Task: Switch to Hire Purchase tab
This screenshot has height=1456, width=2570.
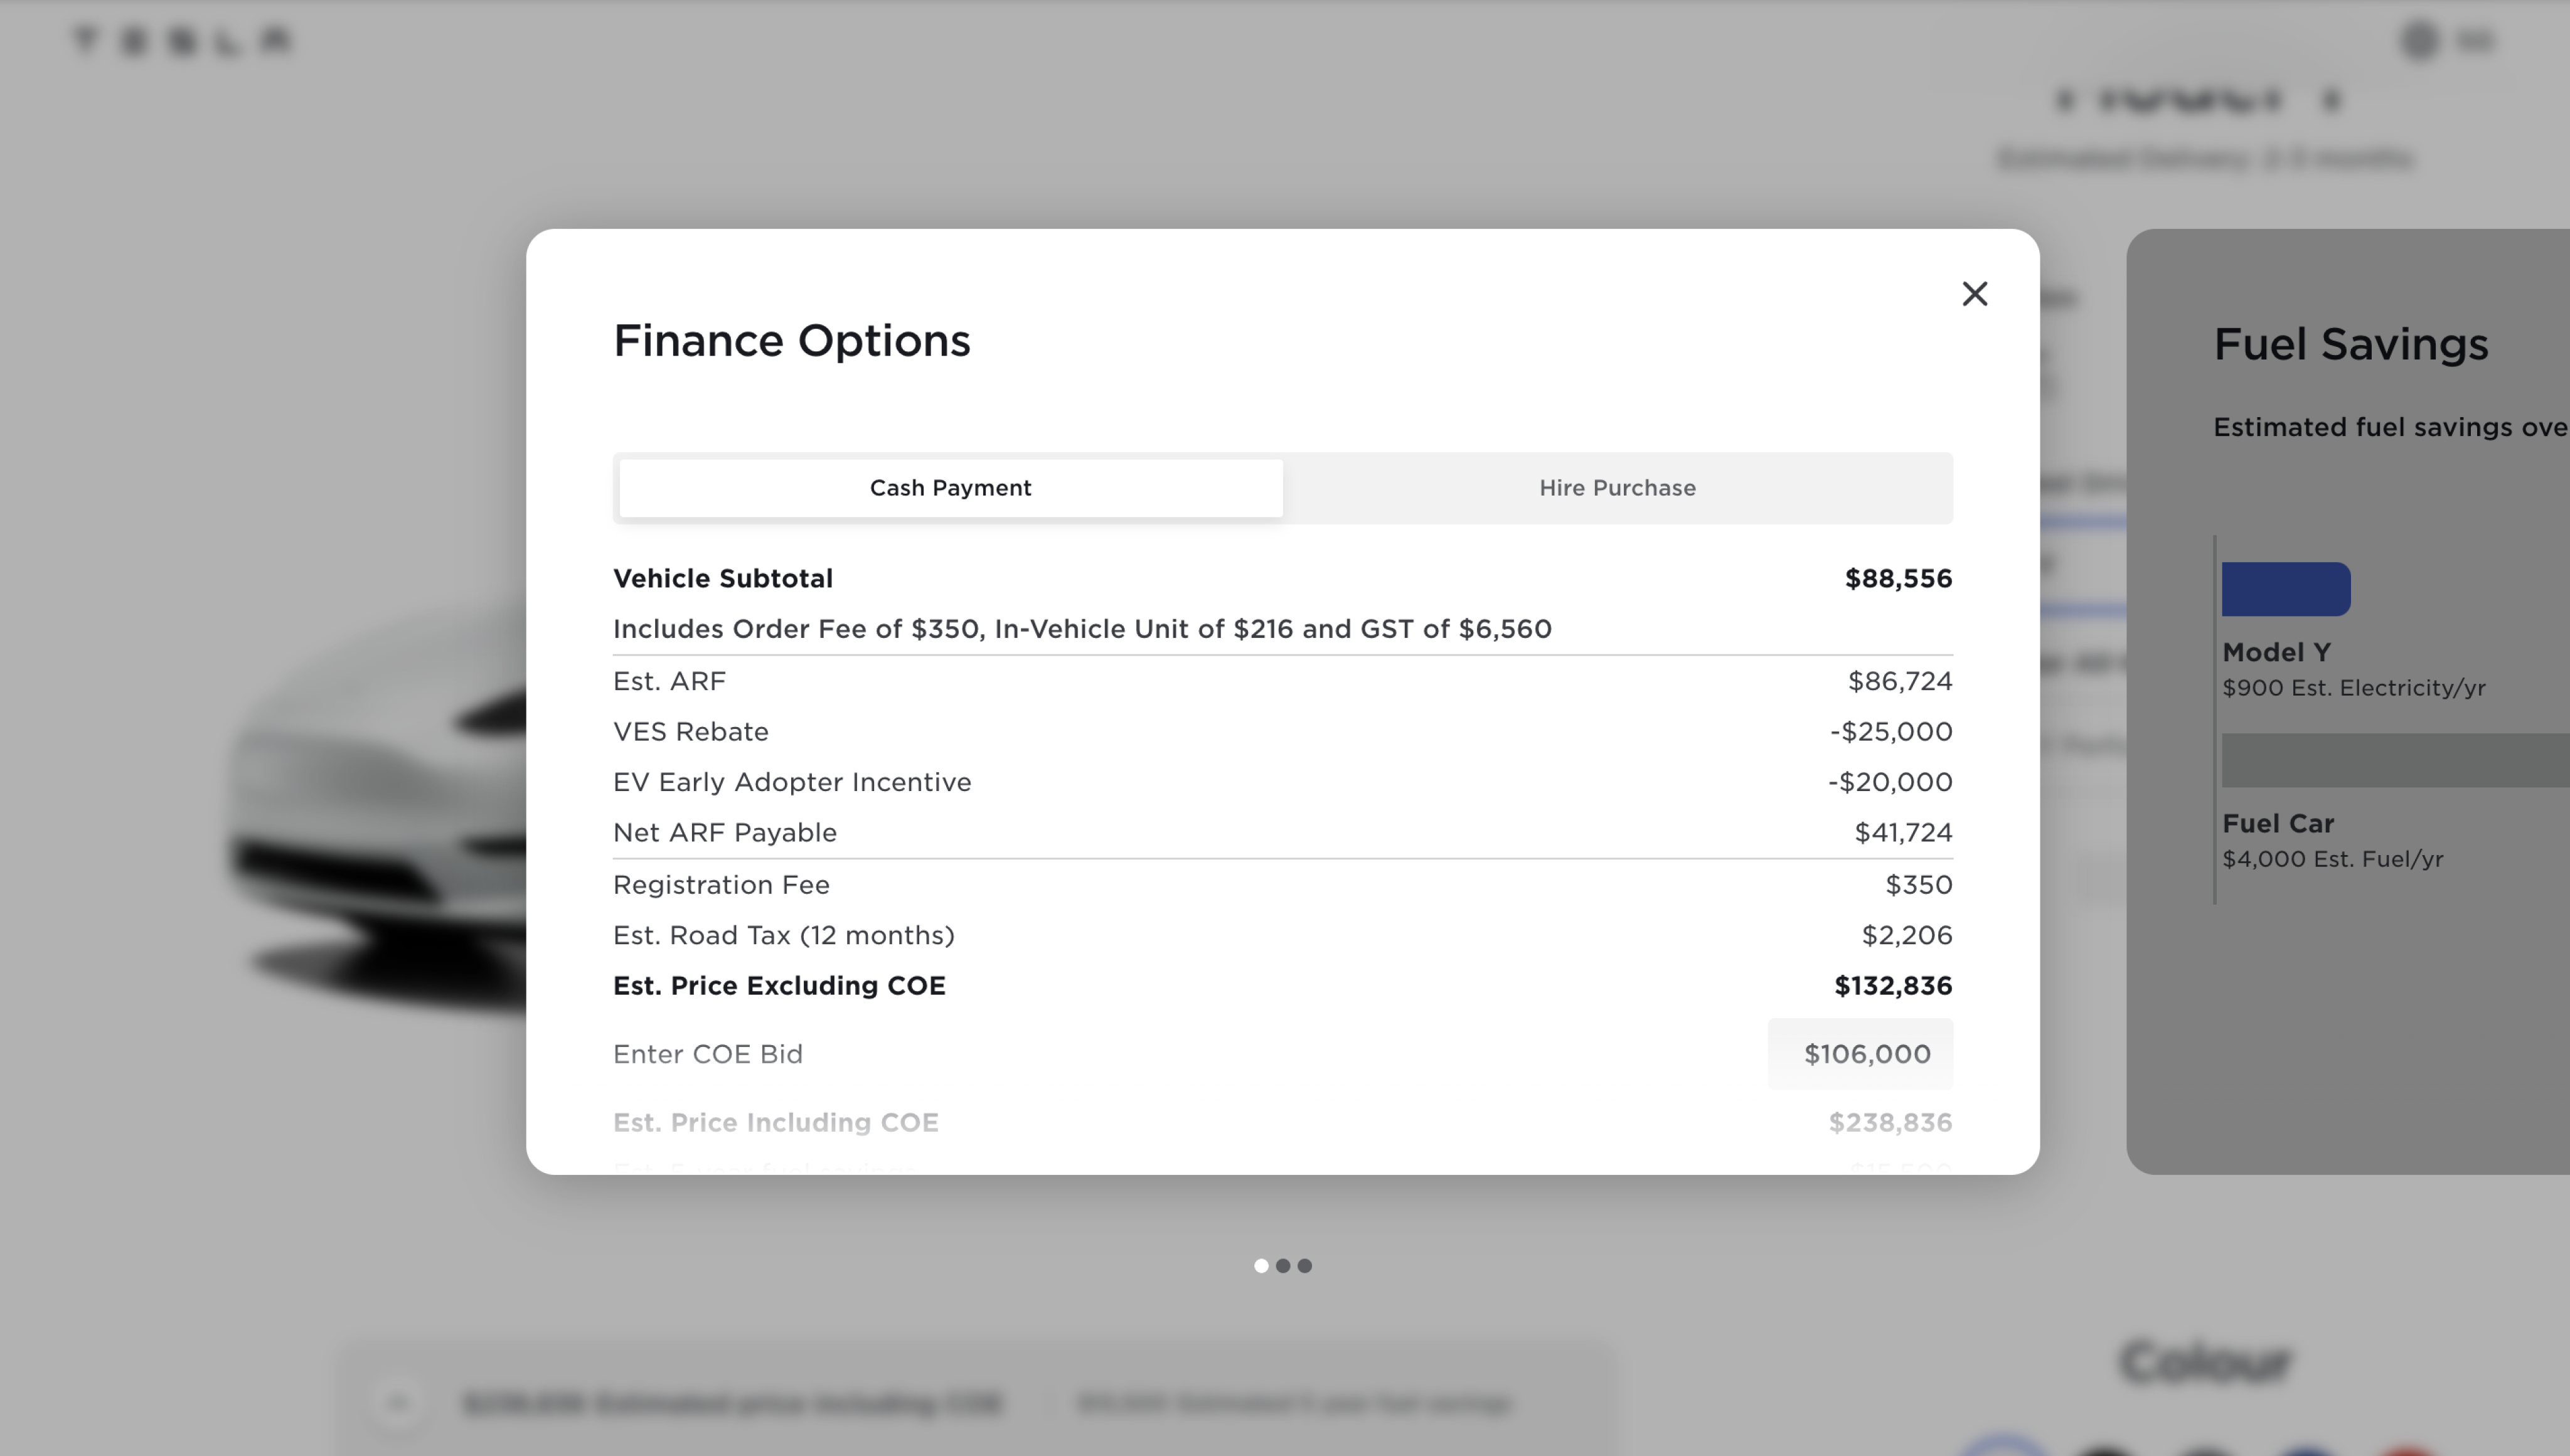Action: click(1617, 487)
